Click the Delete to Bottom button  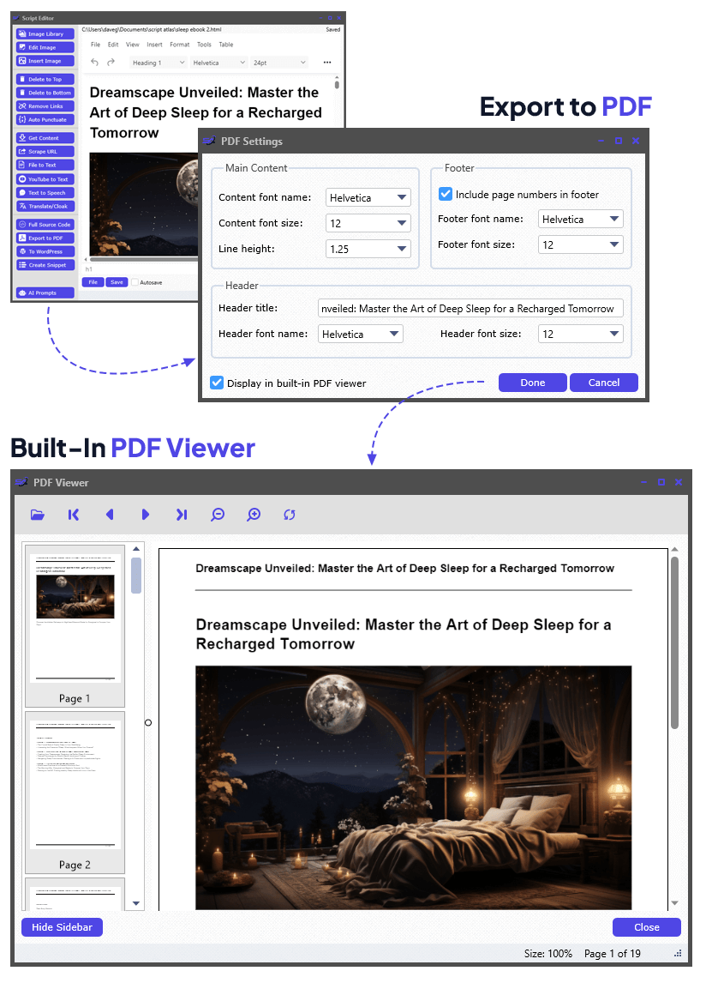(x=45, y=93)
